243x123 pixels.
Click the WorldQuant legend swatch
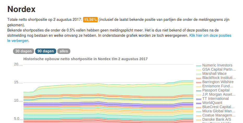(x=198, y=103)
